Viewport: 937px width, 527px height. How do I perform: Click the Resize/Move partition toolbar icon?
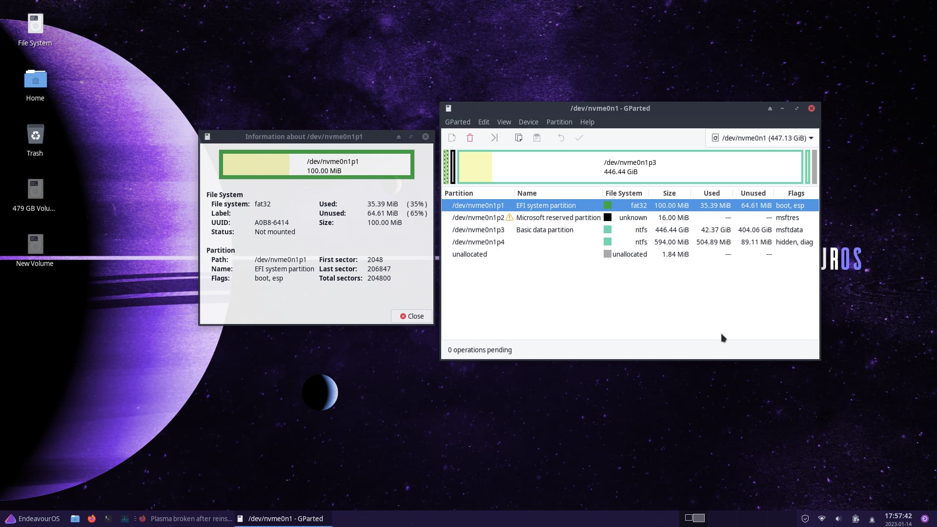[494, 138]
